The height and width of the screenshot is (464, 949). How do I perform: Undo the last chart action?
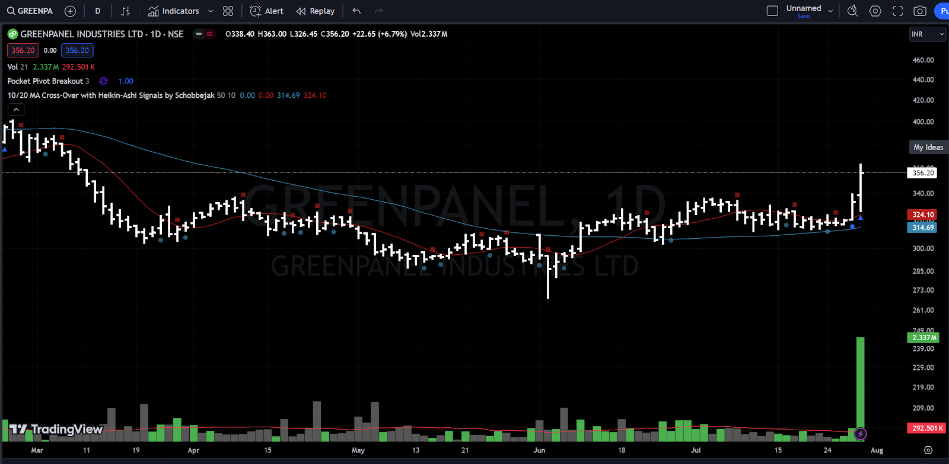(x=356, y=11)
